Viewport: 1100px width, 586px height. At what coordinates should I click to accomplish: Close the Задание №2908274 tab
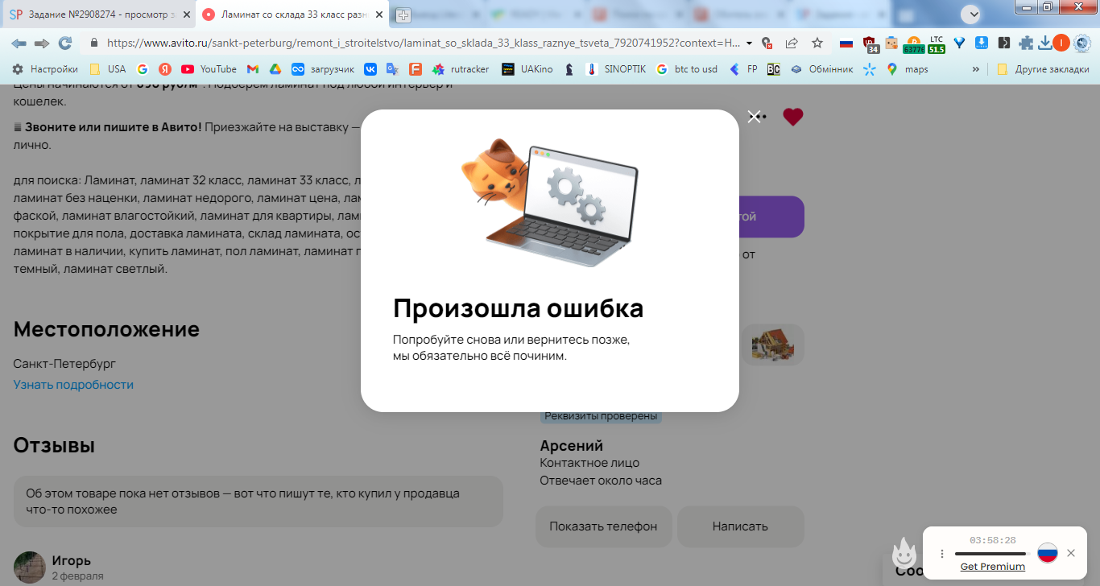(x=187, y=14)
